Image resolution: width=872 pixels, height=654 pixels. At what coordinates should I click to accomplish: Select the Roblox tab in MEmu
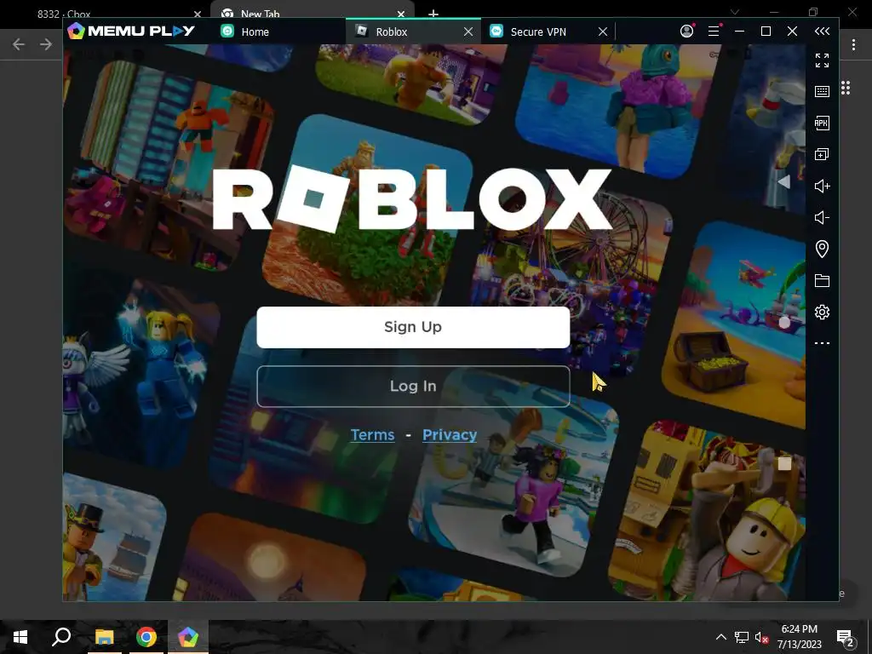pyautogui.click(x=392, y=32)
